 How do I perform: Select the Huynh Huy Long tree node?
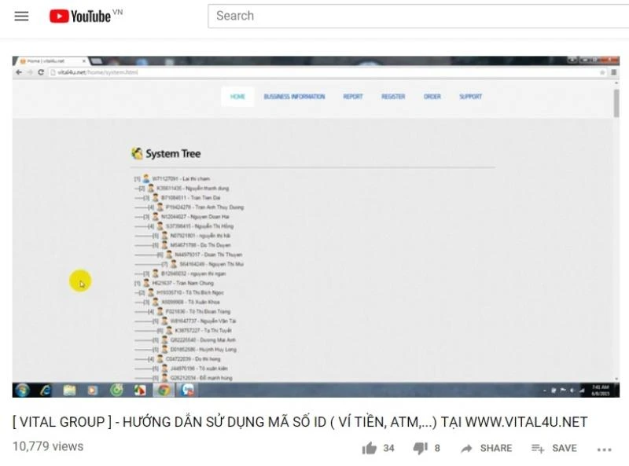click(x=204, y=350)
